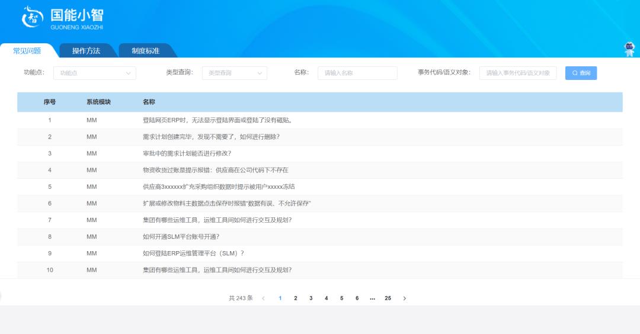Jump to last page 25
Viewport: 640px width, 334px height.
[388, 298]
